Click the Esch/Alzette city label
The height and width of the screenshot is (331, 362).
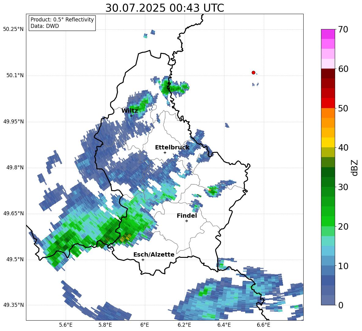154,254
